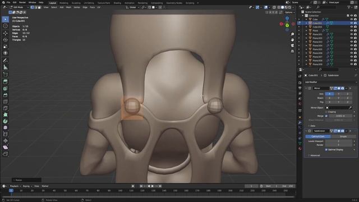Toggle Mirror Bisect Y button
This screenshot has height=202, width=359.
338,98
